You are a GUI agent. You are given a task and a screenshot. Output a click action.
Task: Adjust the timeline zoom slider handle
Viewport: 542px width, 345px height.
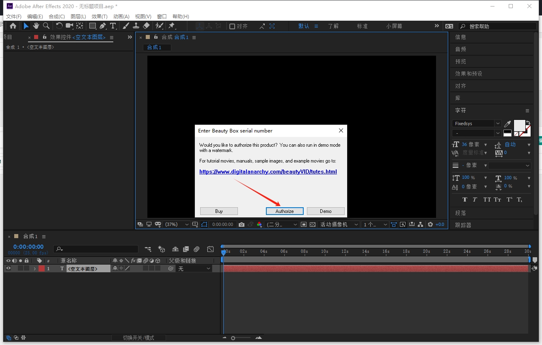[x=233, y=338]
